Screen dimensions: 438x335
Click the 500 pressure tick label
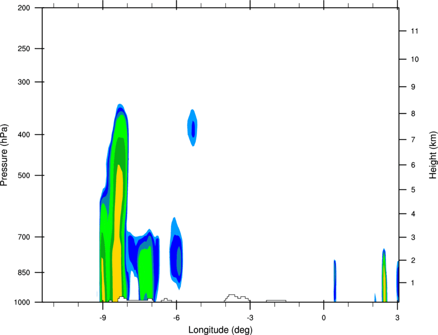[x=24, y=176]
